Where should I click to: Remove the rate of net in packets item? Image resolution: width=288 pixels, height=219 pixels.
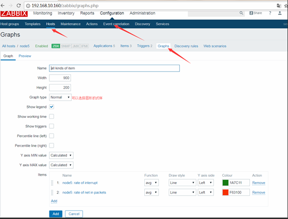(x=259, y=192)
